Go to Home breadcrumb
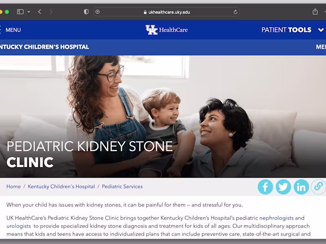 coord(13,187)
